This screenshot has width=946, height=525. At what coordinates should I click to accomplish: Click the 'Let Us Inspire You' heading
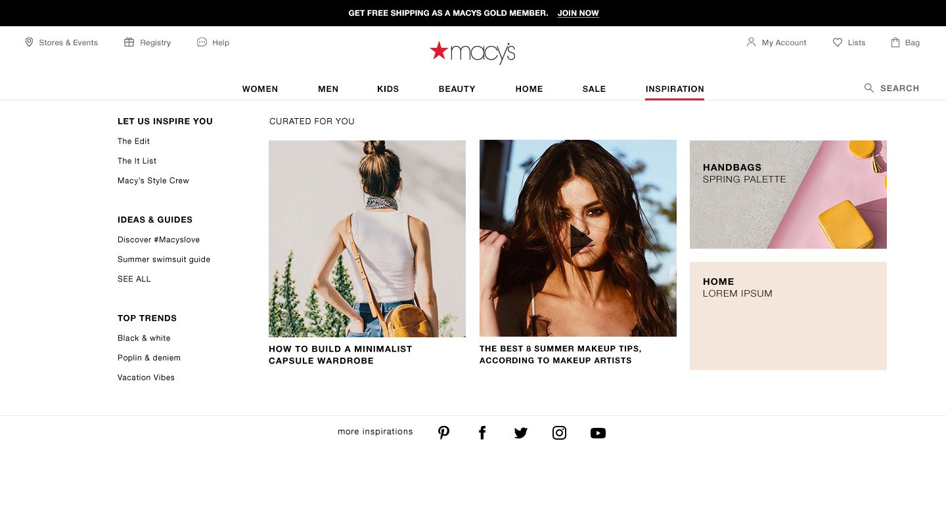165,121
